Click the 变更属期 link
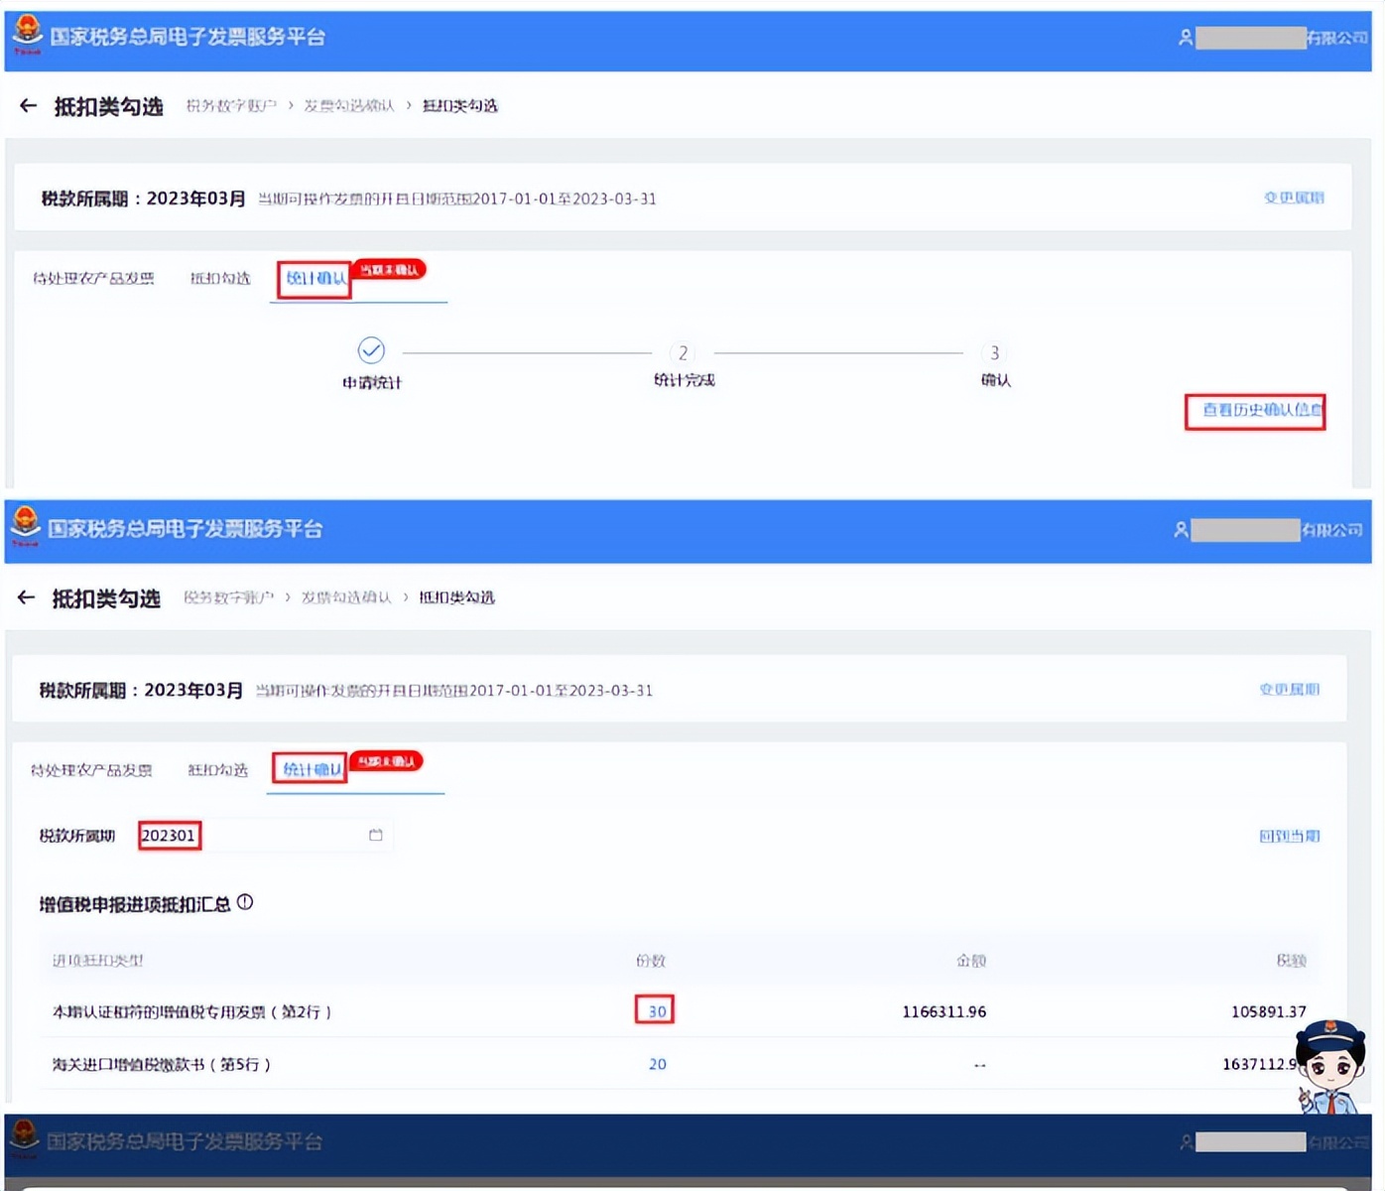 pos(1294,198)
